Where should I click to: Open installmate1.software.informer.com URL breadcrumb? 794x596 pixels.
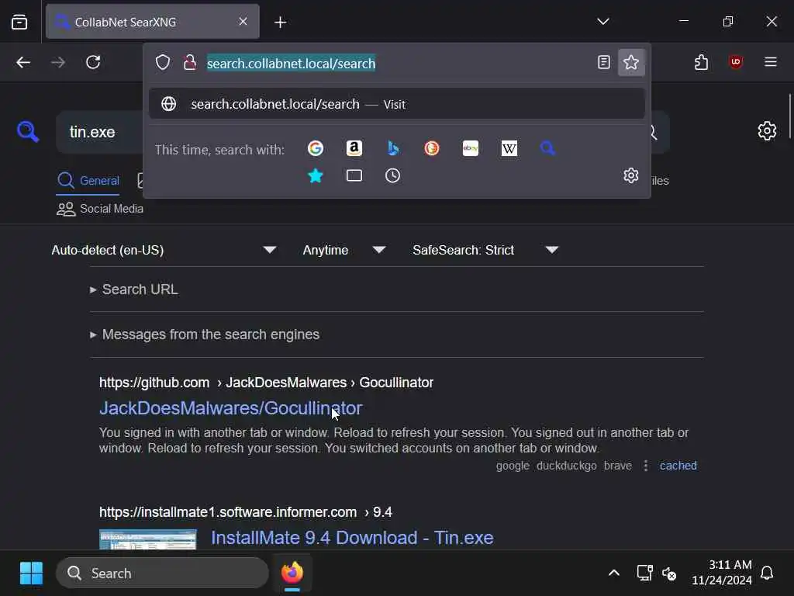(x=246, y=512)
